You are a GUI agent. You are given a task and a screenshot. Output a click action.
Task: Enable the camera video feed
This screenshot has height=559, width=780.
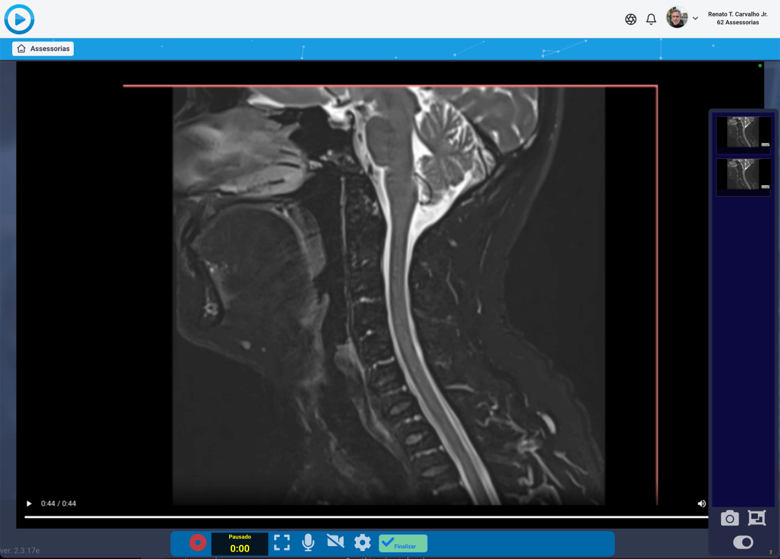pyautogui.click(x=335, y=543)
